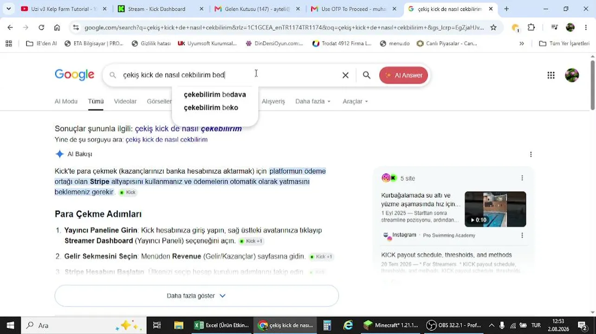Open the Chrome three-dot menu
Screen dimensions: 596x334
[x=586, y=27]
